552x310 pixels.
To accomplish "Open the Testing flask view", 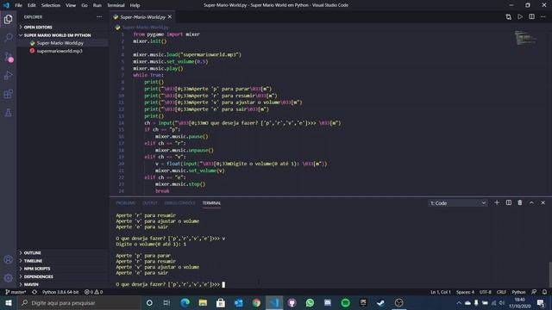I will click(8, 113).
